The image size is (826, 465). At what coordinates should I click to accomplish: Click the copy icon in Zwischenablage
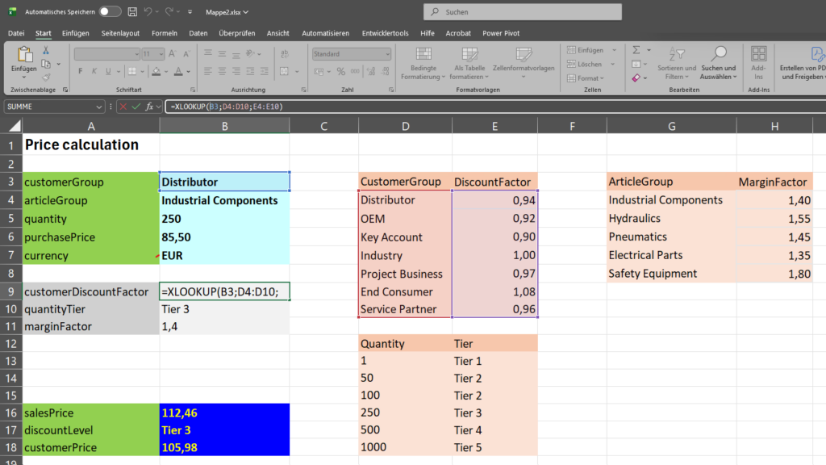pos(46,64)
